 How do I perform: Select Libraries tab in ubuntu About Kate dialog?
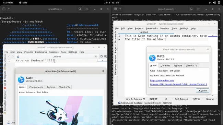pyautogui.click(x=165, y=65)
